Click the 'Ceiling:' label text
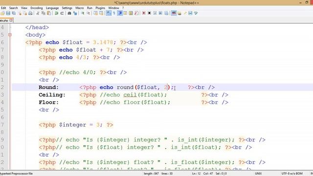The width and height of the screenshot is (313, 176). coord(52,95)
